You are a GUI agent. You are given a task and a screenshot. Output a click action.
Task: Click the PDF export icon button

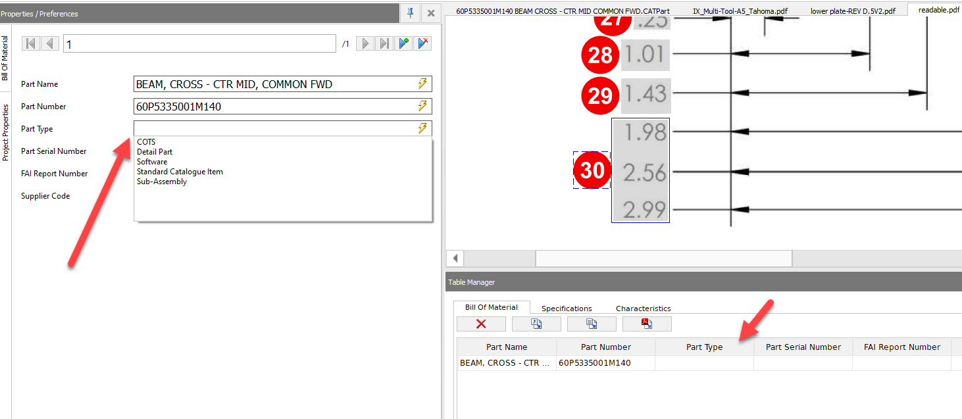[x=647, y=324]
